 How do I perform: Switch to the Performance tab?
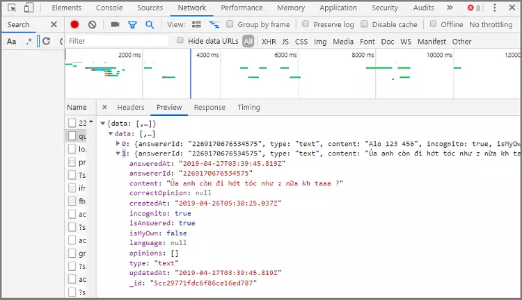pyautogui.click(x=242, y=8)
